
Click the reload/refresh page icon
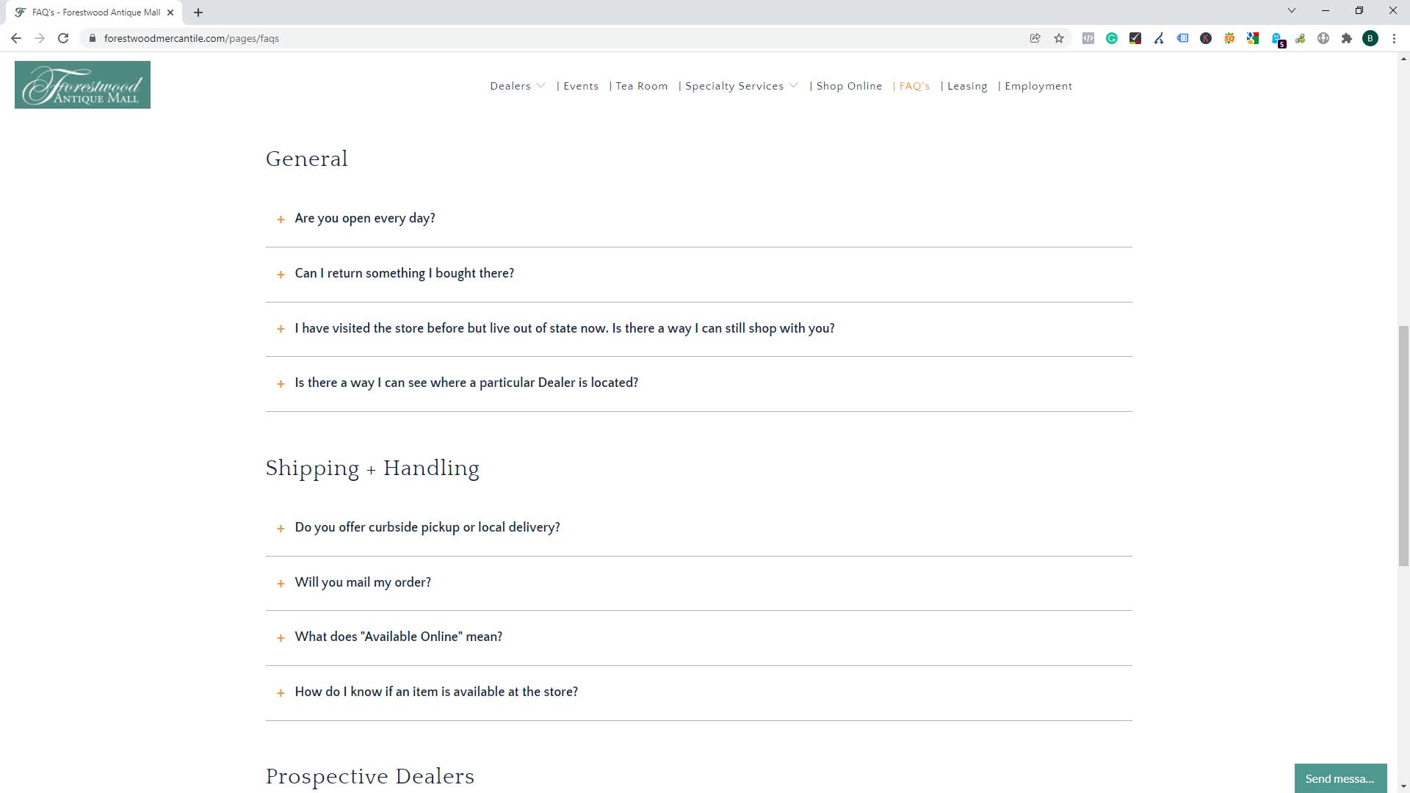coord(63,37)
